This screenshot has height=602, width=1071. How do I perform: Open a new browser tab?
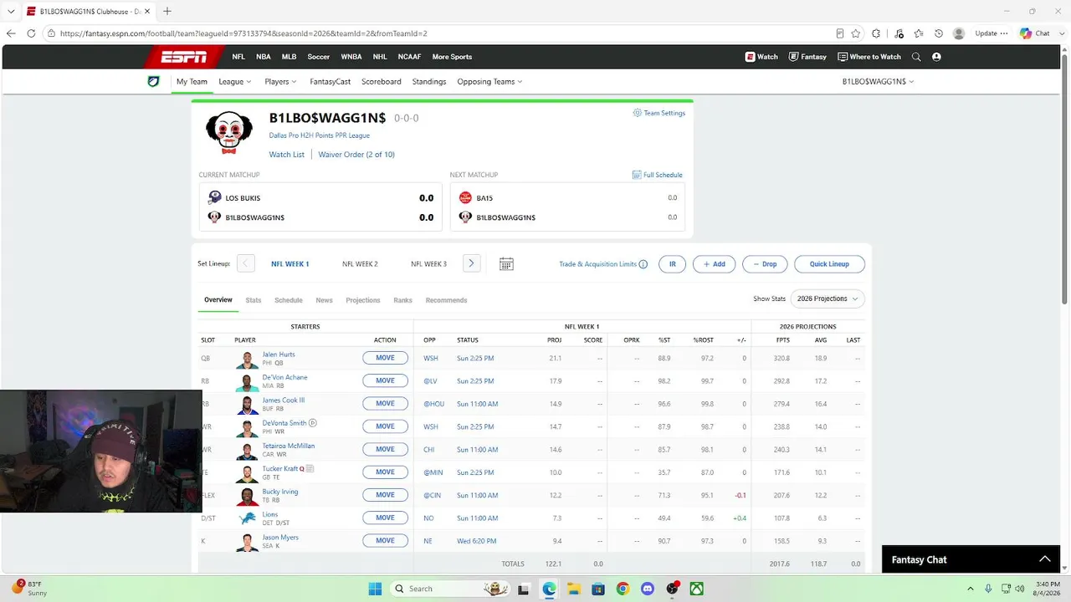tap(167, 11)
